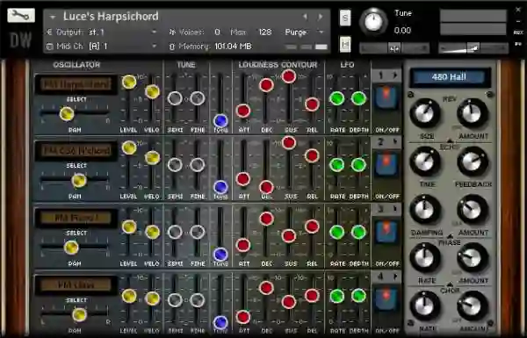Expand oscillator 3 tab arrow
527x338 pixels.
pos(395,209)
